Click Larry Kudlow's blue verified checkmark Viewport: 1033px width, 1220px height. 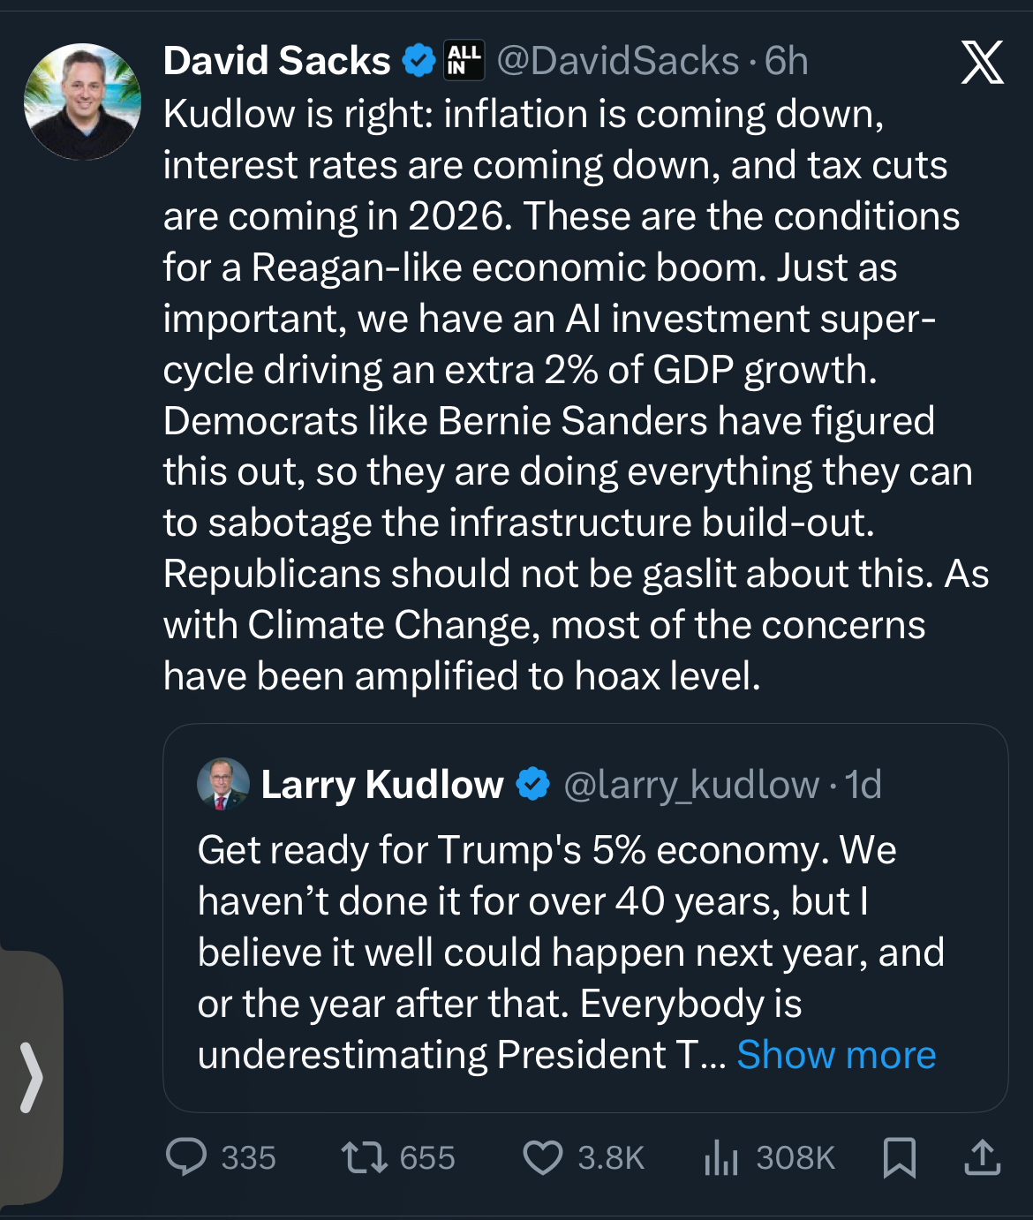pyautogui.click(x=532, y=784)
